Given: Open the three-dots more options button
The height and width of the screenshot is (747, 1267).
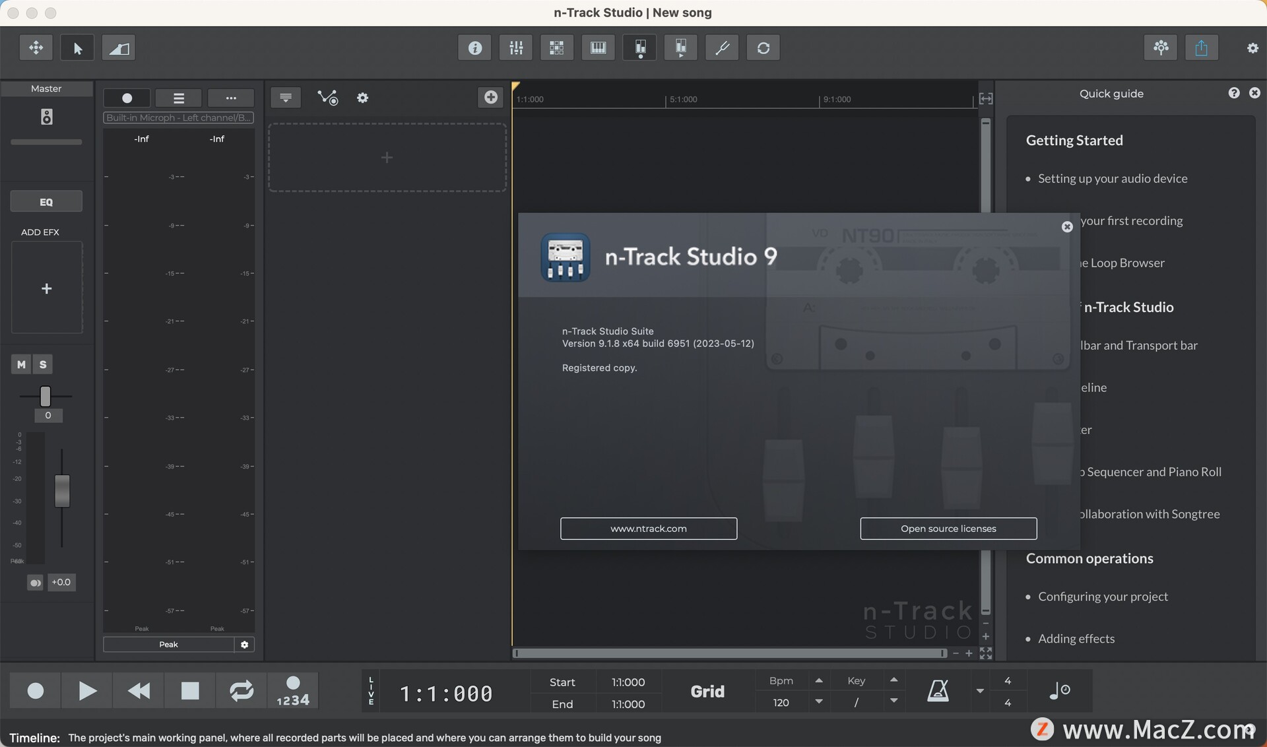Looking at the screenshot, I should pos(231,98).
